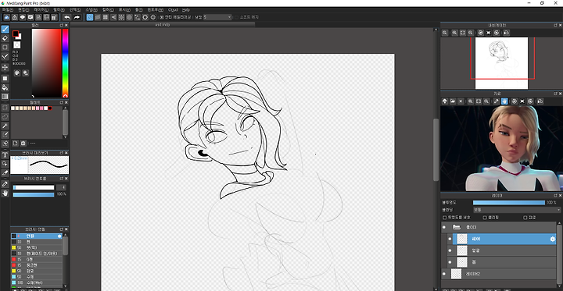This screenshot has width=563, height=291.
Task: Click the canvas vertical scrollbar
Action: click(436, 150)
